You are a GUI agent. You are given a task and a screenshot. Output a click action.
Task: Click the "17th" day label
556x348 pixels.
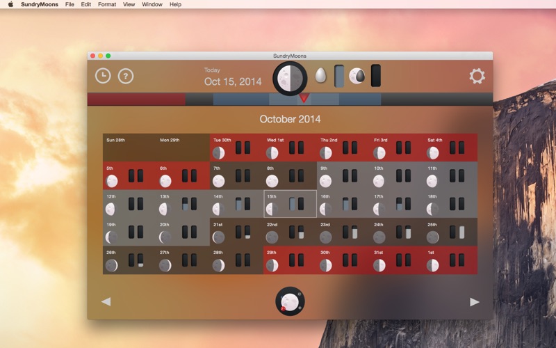379,196
